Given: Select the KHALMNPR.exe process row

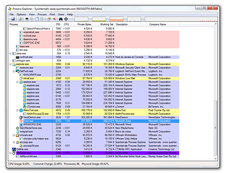Looking at the screenshot, I should [94, 75].
